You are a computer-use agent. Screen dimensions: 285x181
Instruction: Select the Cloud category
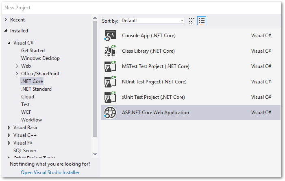(28, 97)
